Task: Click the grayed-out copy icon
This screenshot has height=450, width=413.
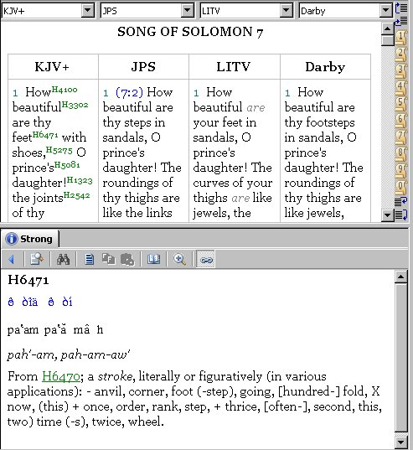Action: [109, 260]
